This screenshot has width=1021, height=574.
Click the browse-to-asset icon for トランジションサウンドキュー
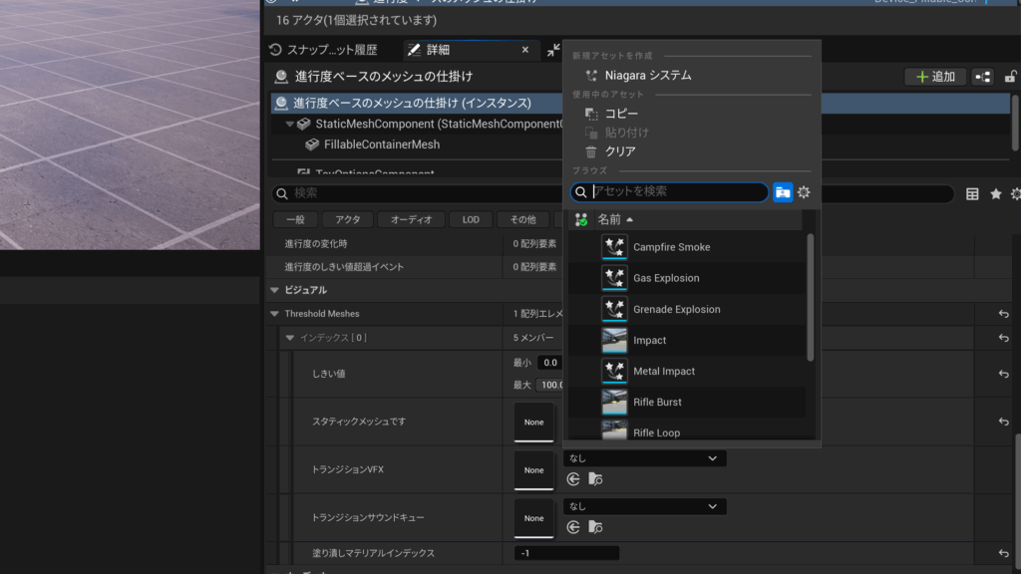pyautogui.click(x=595, y=527)
